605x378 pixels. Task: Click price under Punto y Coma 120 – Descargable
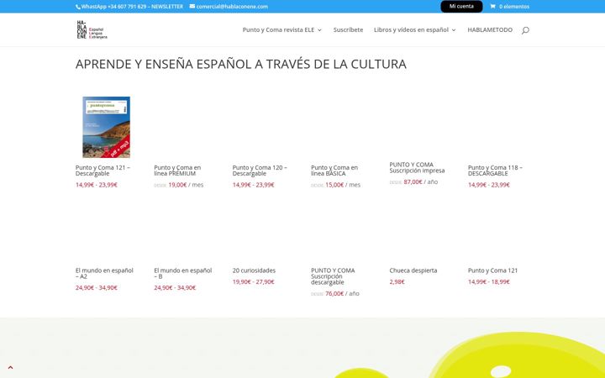click(x=254, y=185)
